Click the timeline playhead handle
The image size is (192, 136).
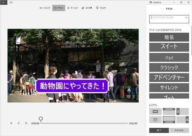(41, 118)
